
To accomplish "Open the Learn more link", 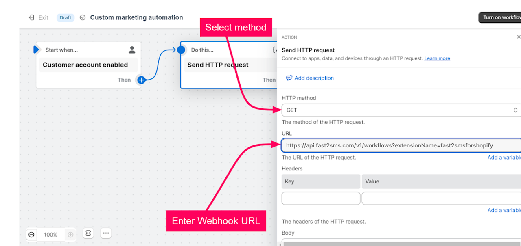I will pyautogui.click(x=437, y=58).
